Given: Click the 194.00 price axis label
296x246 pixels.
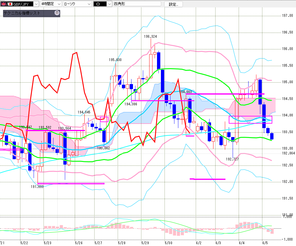Looking at the screenshot, I should (288, 115).
